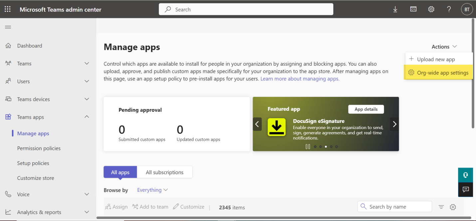Pause the featured app carousel

click(x=308, y=146)
